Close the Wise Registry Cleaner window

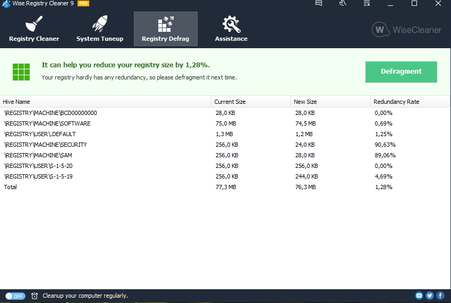(438, 3)
